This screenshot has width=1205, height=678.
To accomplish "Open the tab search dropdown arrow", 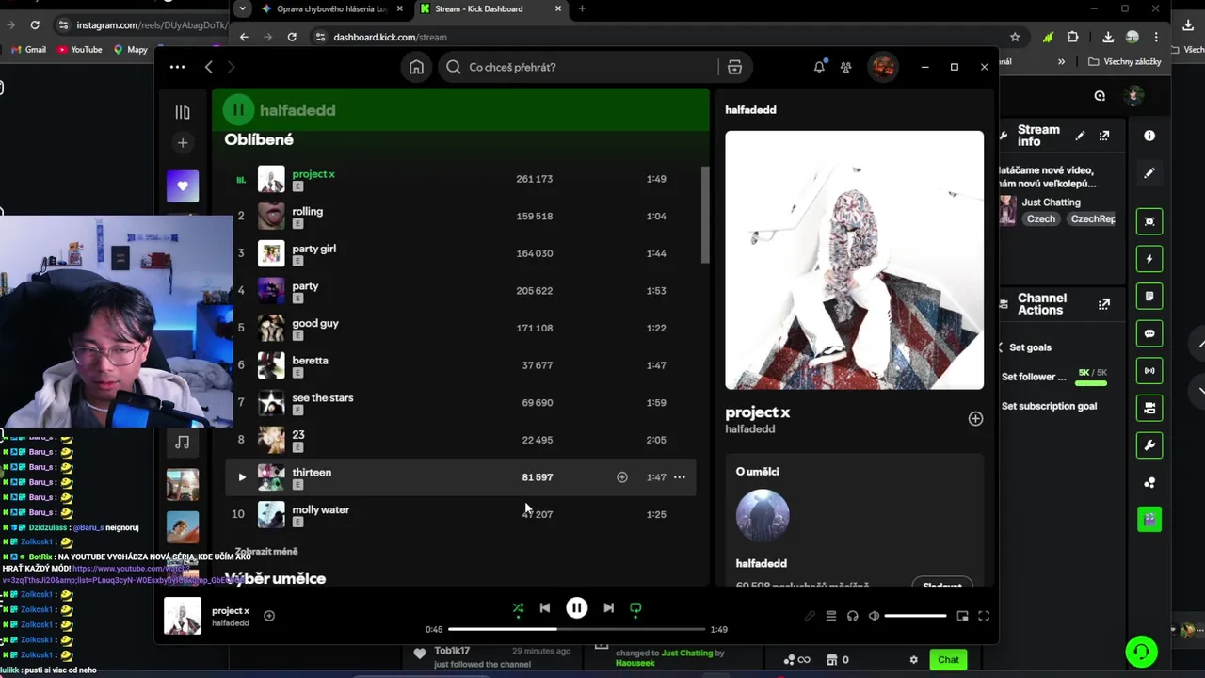I will click(243, 9).
